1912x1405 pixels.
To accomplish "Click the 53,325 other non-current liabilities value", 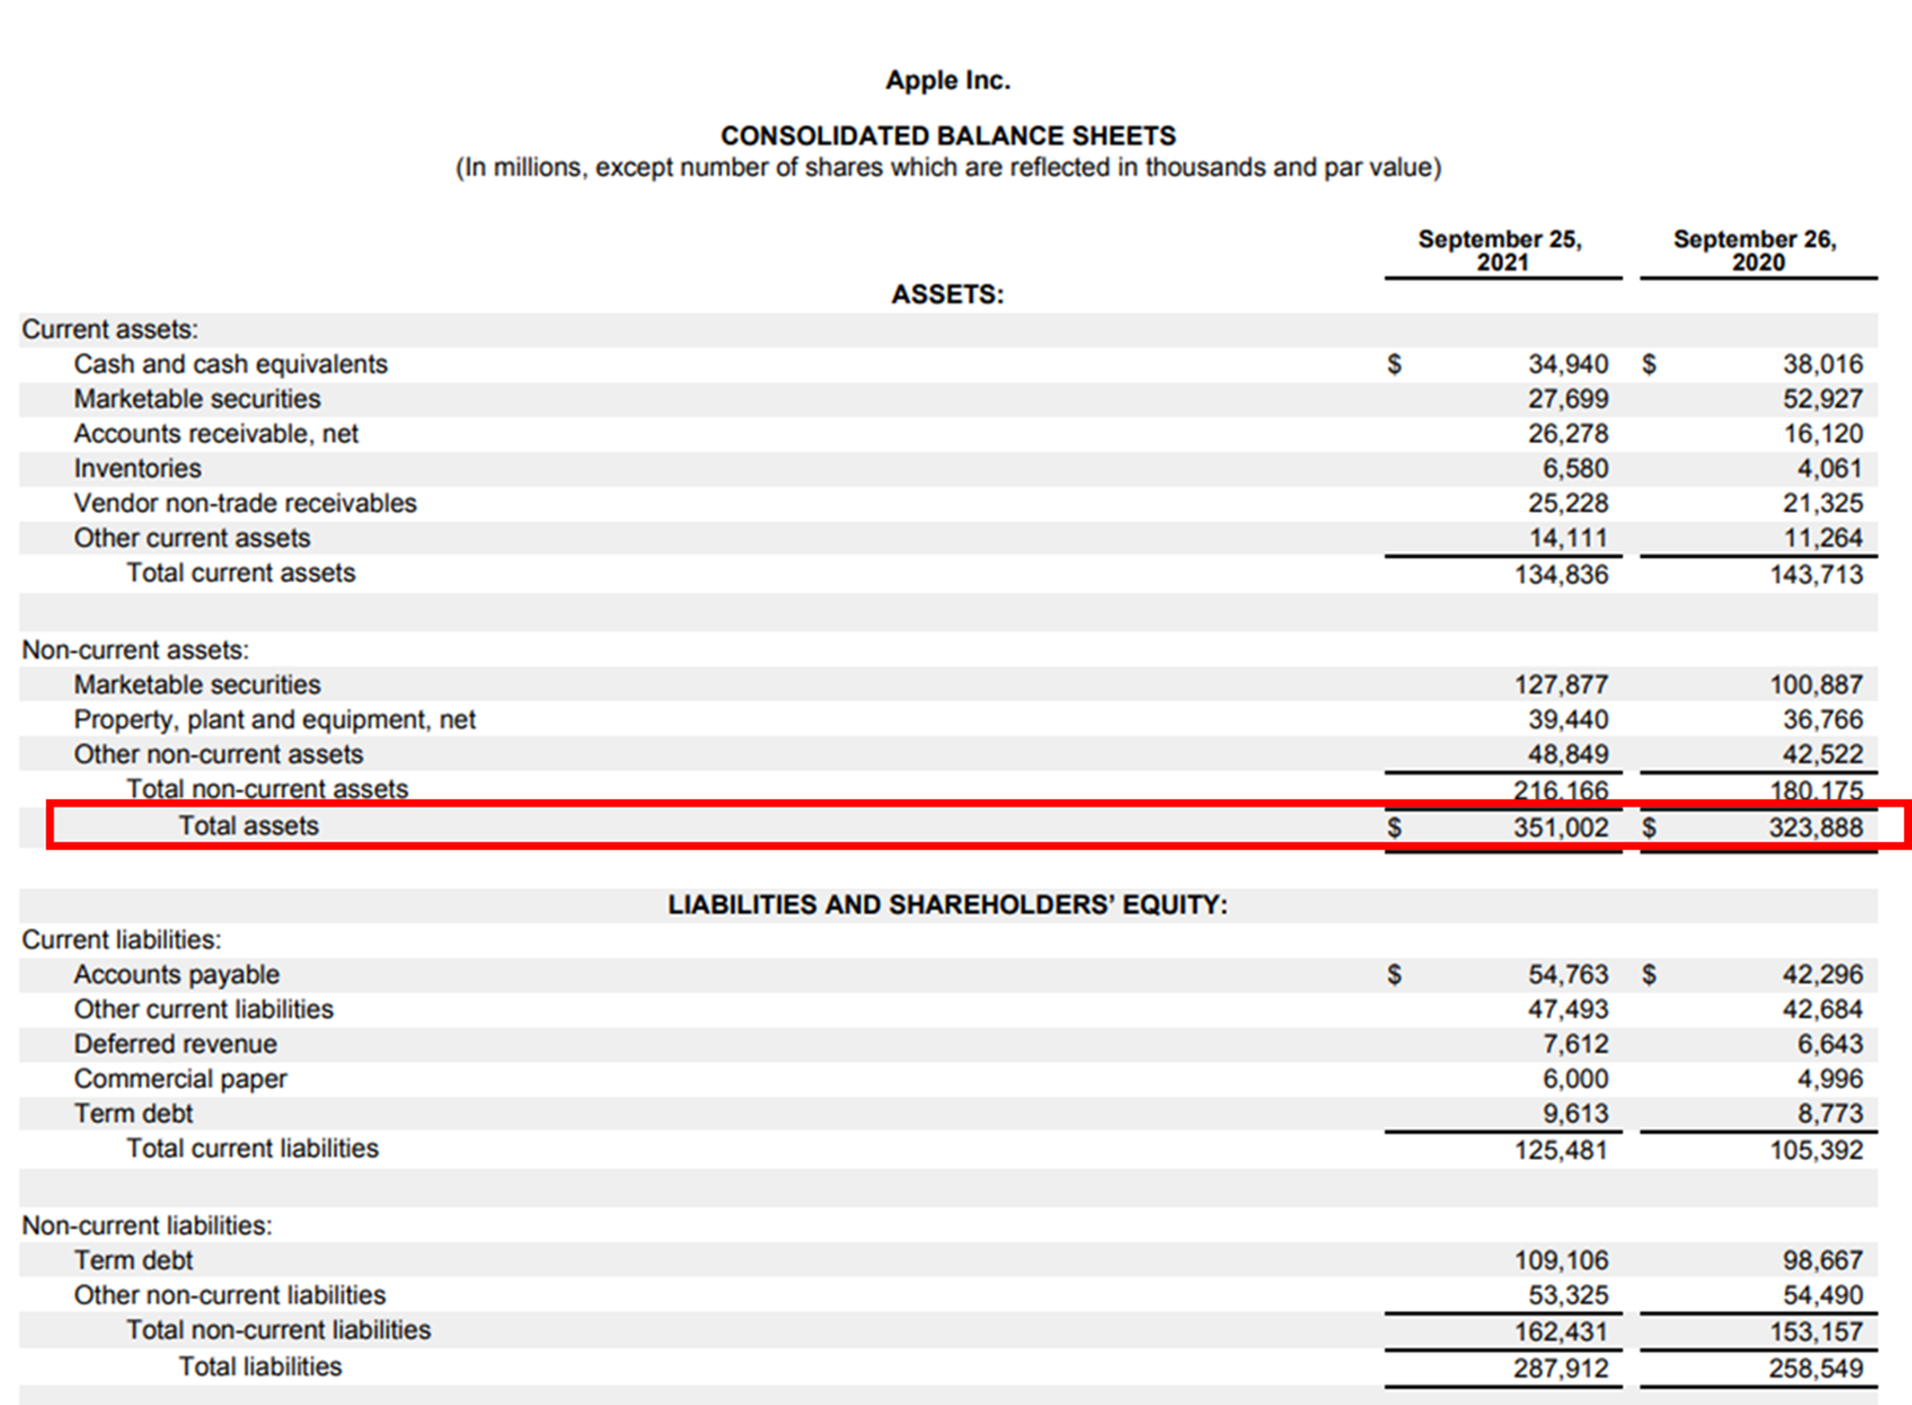I will point(1568,1296).
